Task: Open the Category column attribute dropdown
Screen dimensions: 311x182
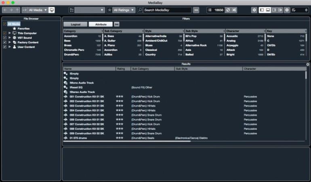Action: (102, 31)
